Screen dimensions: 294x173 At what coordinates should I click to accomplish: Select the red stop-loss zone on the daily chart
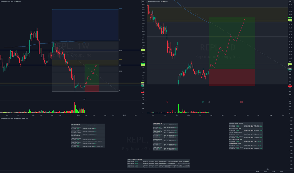pyautogui.click(x=232, y=77)
